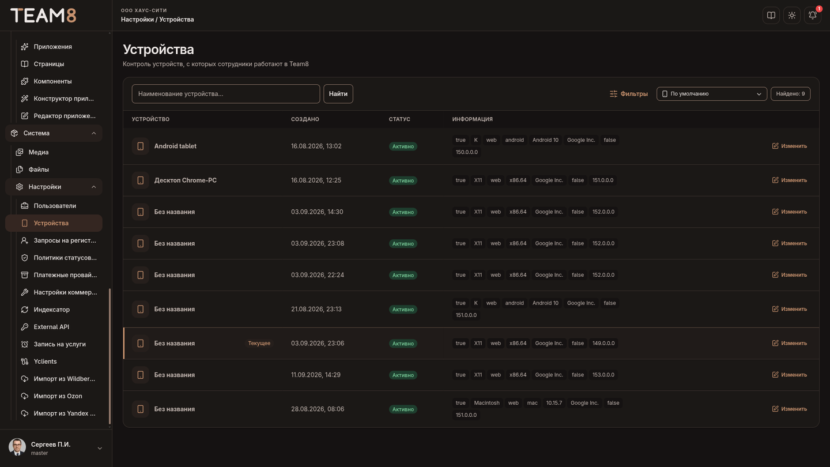
Task: Click the Найти search button
Action: (x=338, y=94)
